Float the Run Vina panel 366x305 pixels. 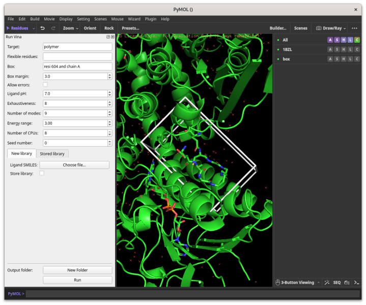(x=108, y=37)
